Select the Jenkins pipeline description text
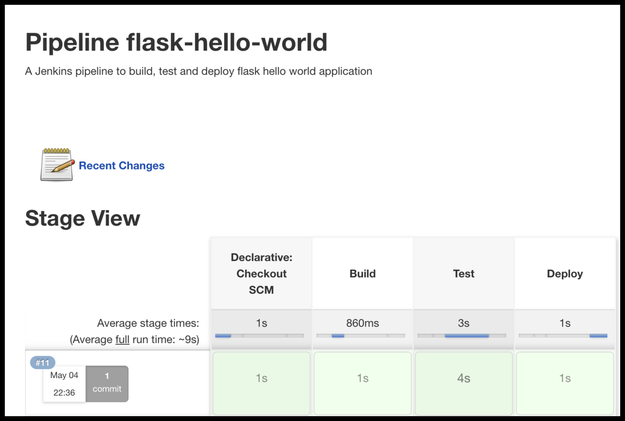Viewport: 625px width, 421px height. (x=199, y=71)
